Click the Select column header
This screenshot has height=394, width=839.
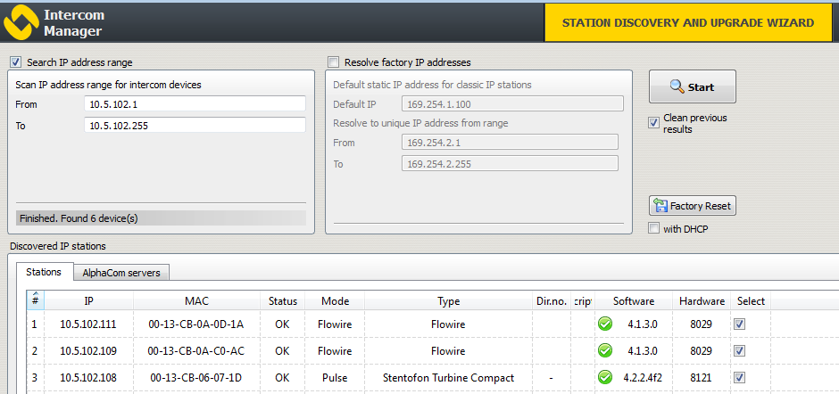coord(751,301)
